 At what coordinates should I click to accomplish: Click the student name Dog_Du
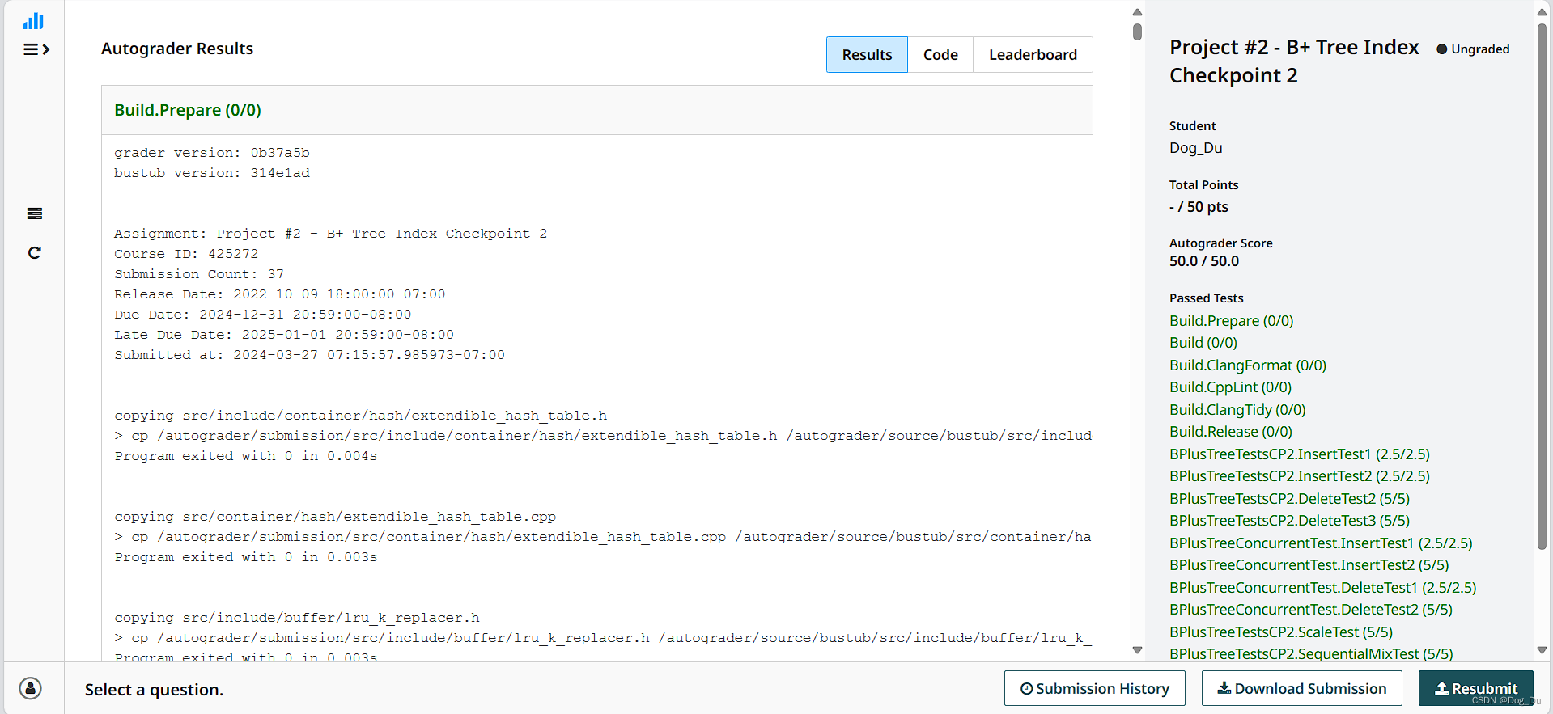point(1195,148)
